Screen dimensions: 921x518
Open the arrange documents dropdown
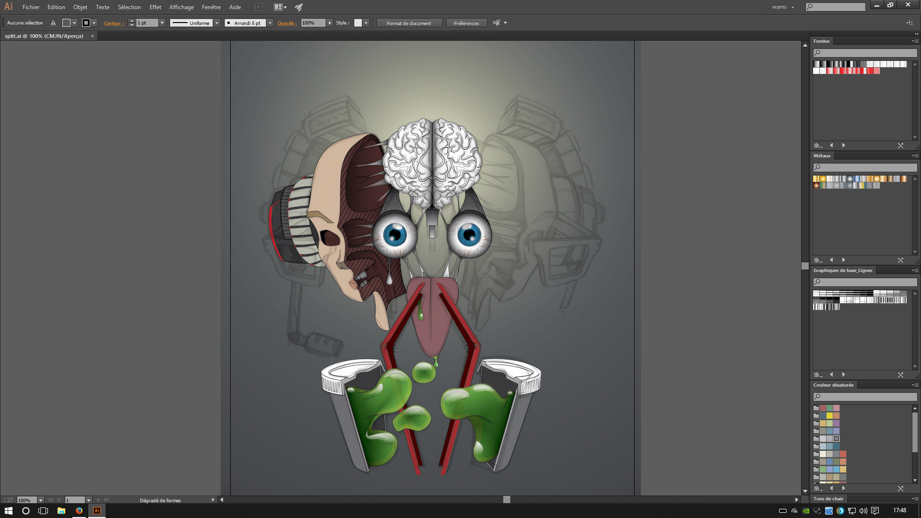280,7
